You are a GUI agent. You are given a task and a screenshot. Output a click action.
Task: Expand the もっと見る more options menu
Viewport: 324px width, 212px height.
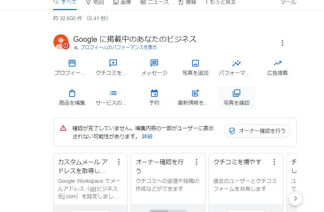(220, 2)
